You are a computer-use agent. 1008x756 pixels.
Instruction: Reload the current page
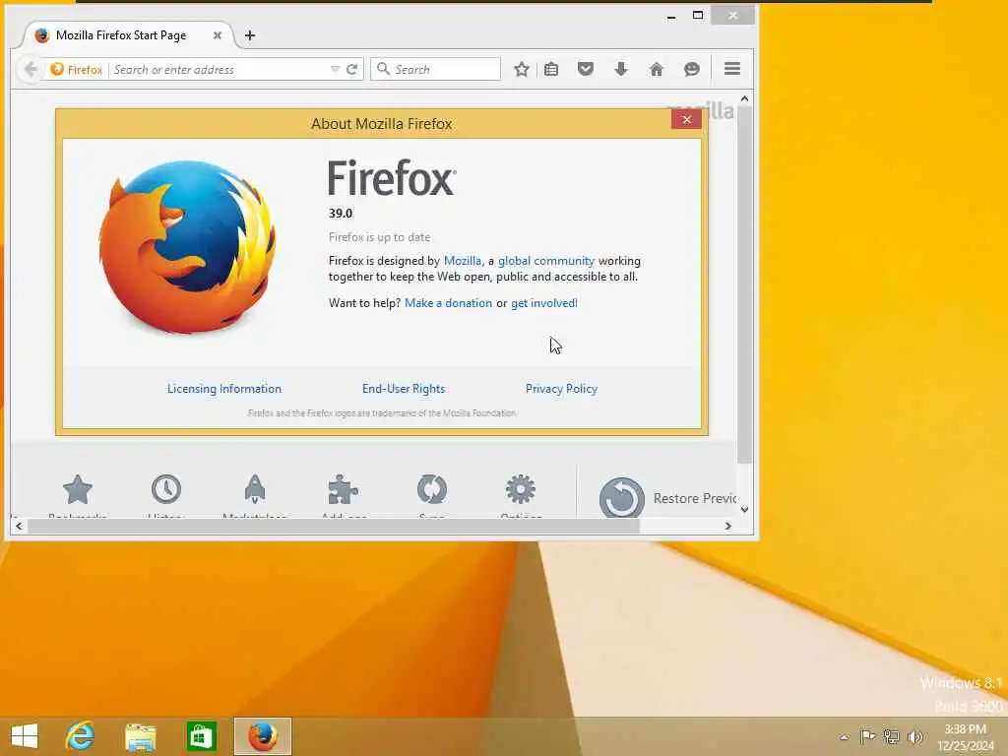(x=351, y=70)
